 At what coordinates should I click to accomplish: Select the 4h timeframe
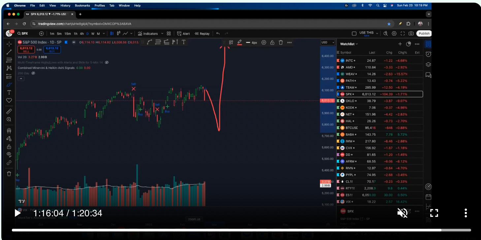(82, 34)
